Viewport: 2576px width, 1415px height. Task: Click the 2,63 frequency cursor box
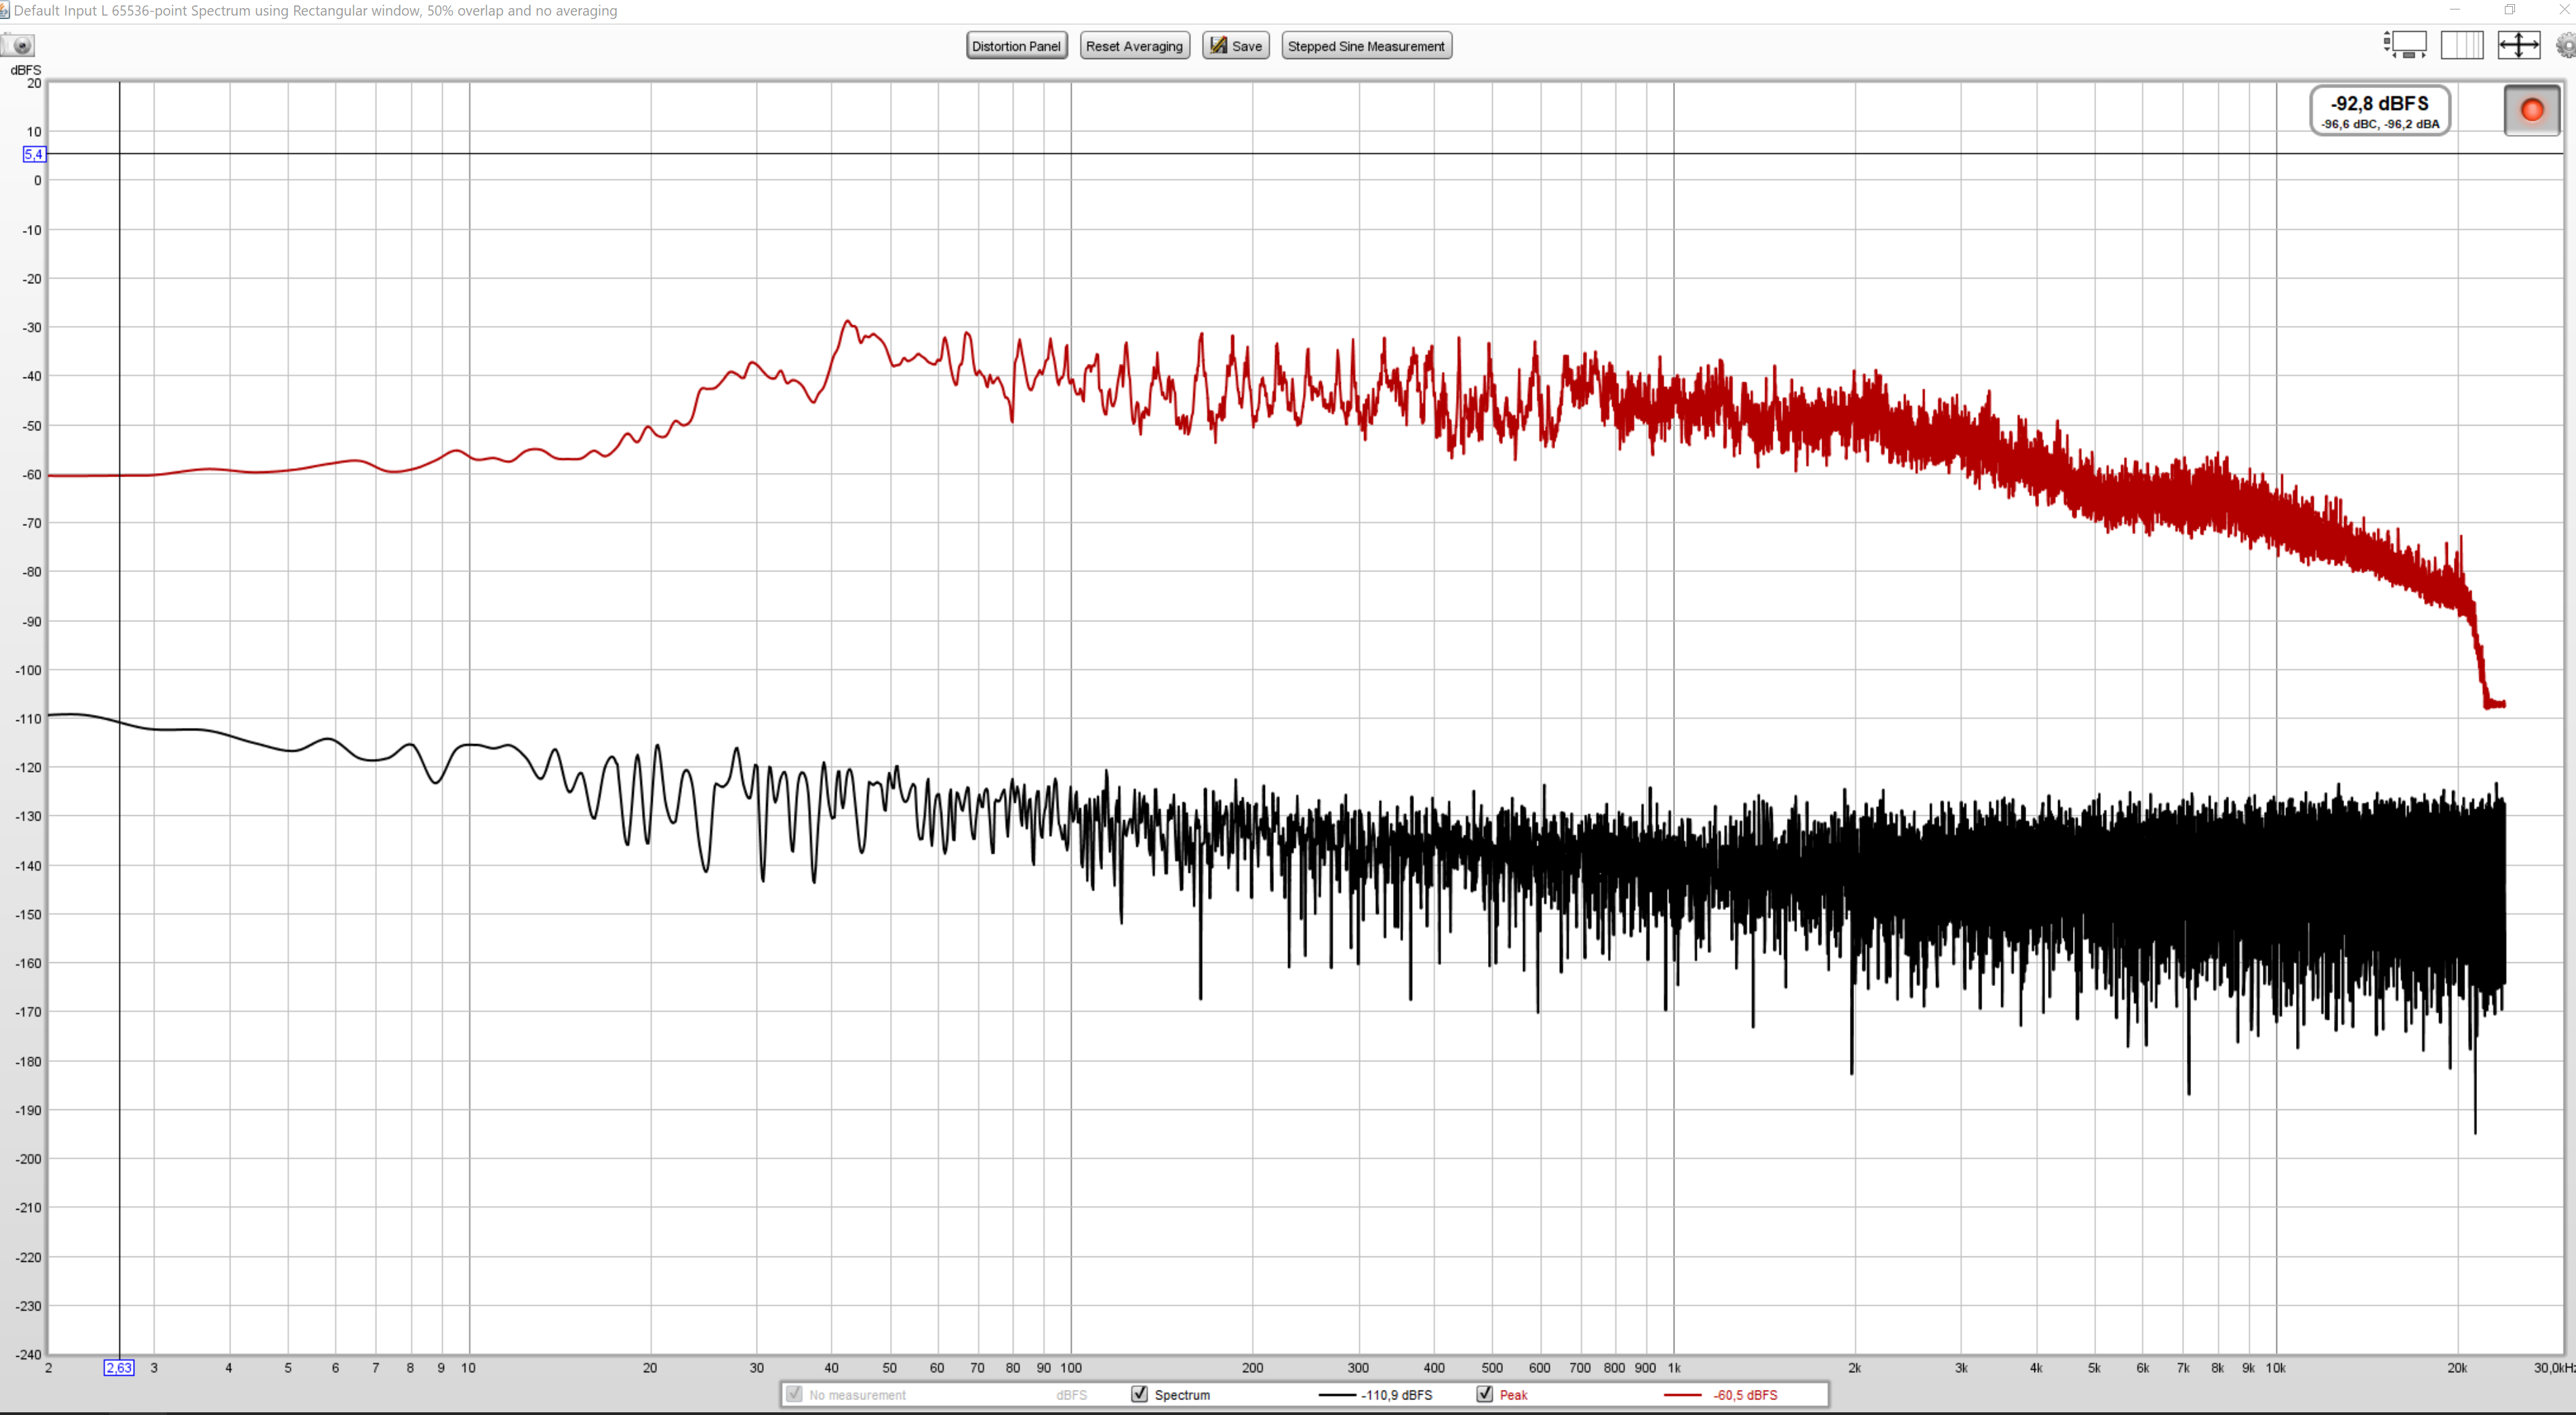click(119, 1368)
